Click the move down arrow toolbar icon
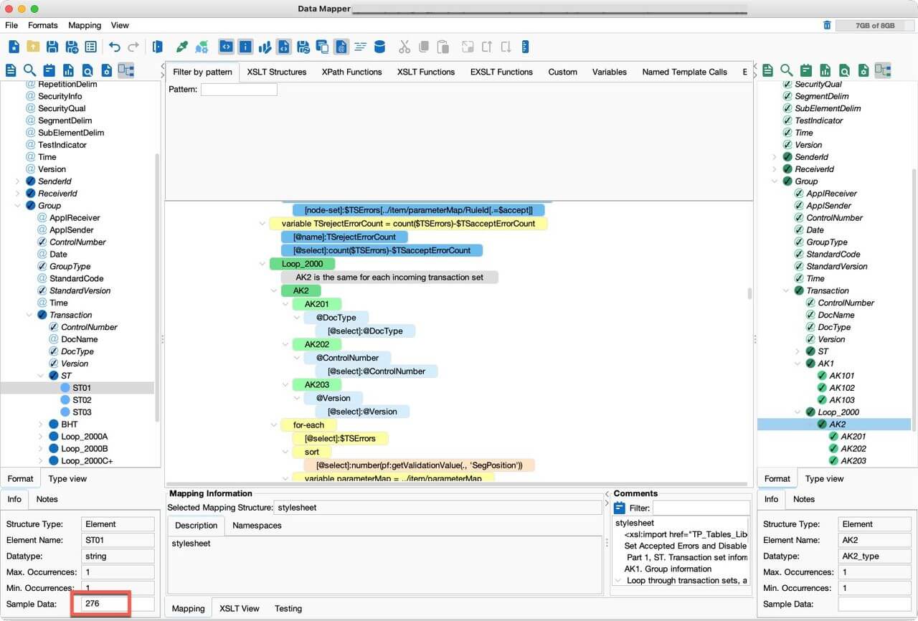 (x=506, y=47)
